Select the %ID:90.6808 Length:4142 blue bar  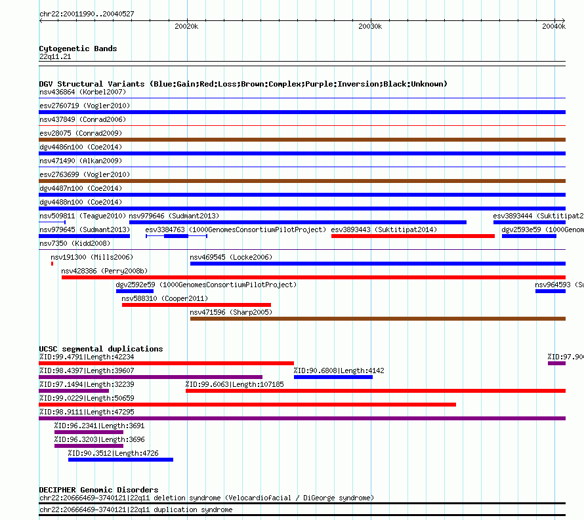[333, 377]
